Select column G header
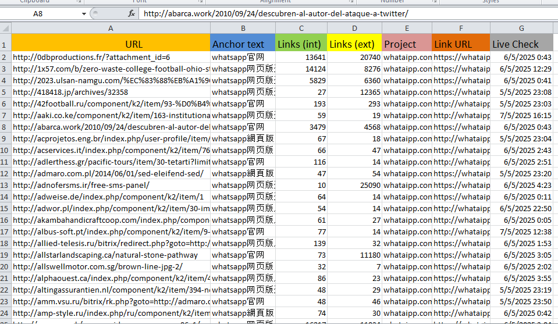 click(521, 28)
